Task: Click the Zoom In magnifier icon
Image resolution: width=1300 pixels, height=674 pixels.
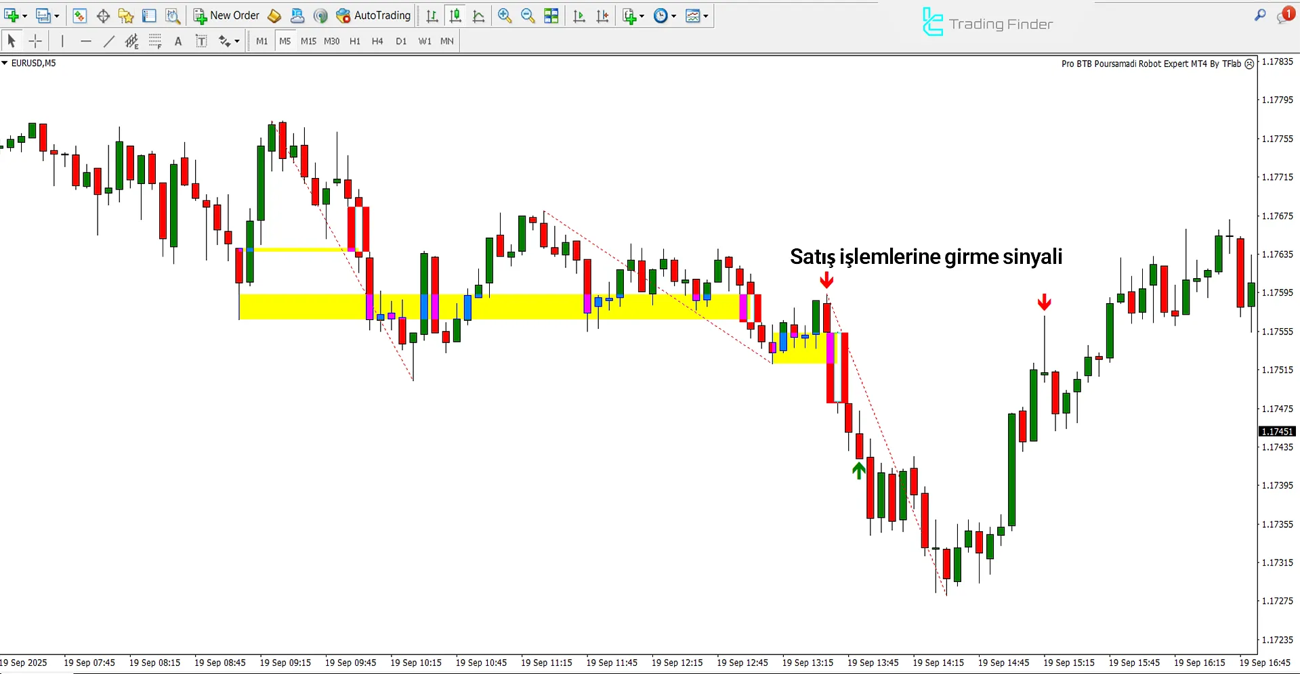Action: tap(505, 16)
